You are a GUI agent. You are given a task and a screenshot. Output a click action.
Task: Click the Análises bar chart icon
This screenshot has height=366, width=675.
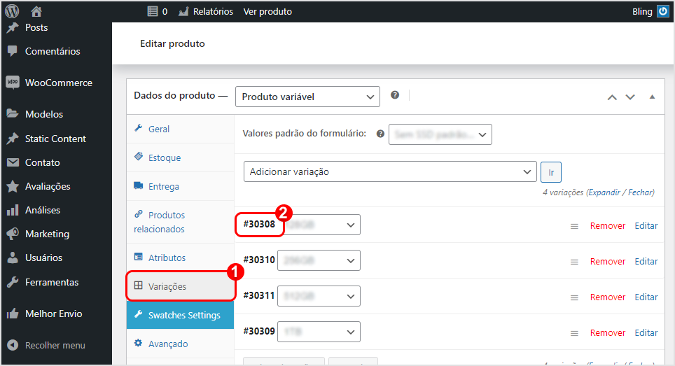[13, 210]
